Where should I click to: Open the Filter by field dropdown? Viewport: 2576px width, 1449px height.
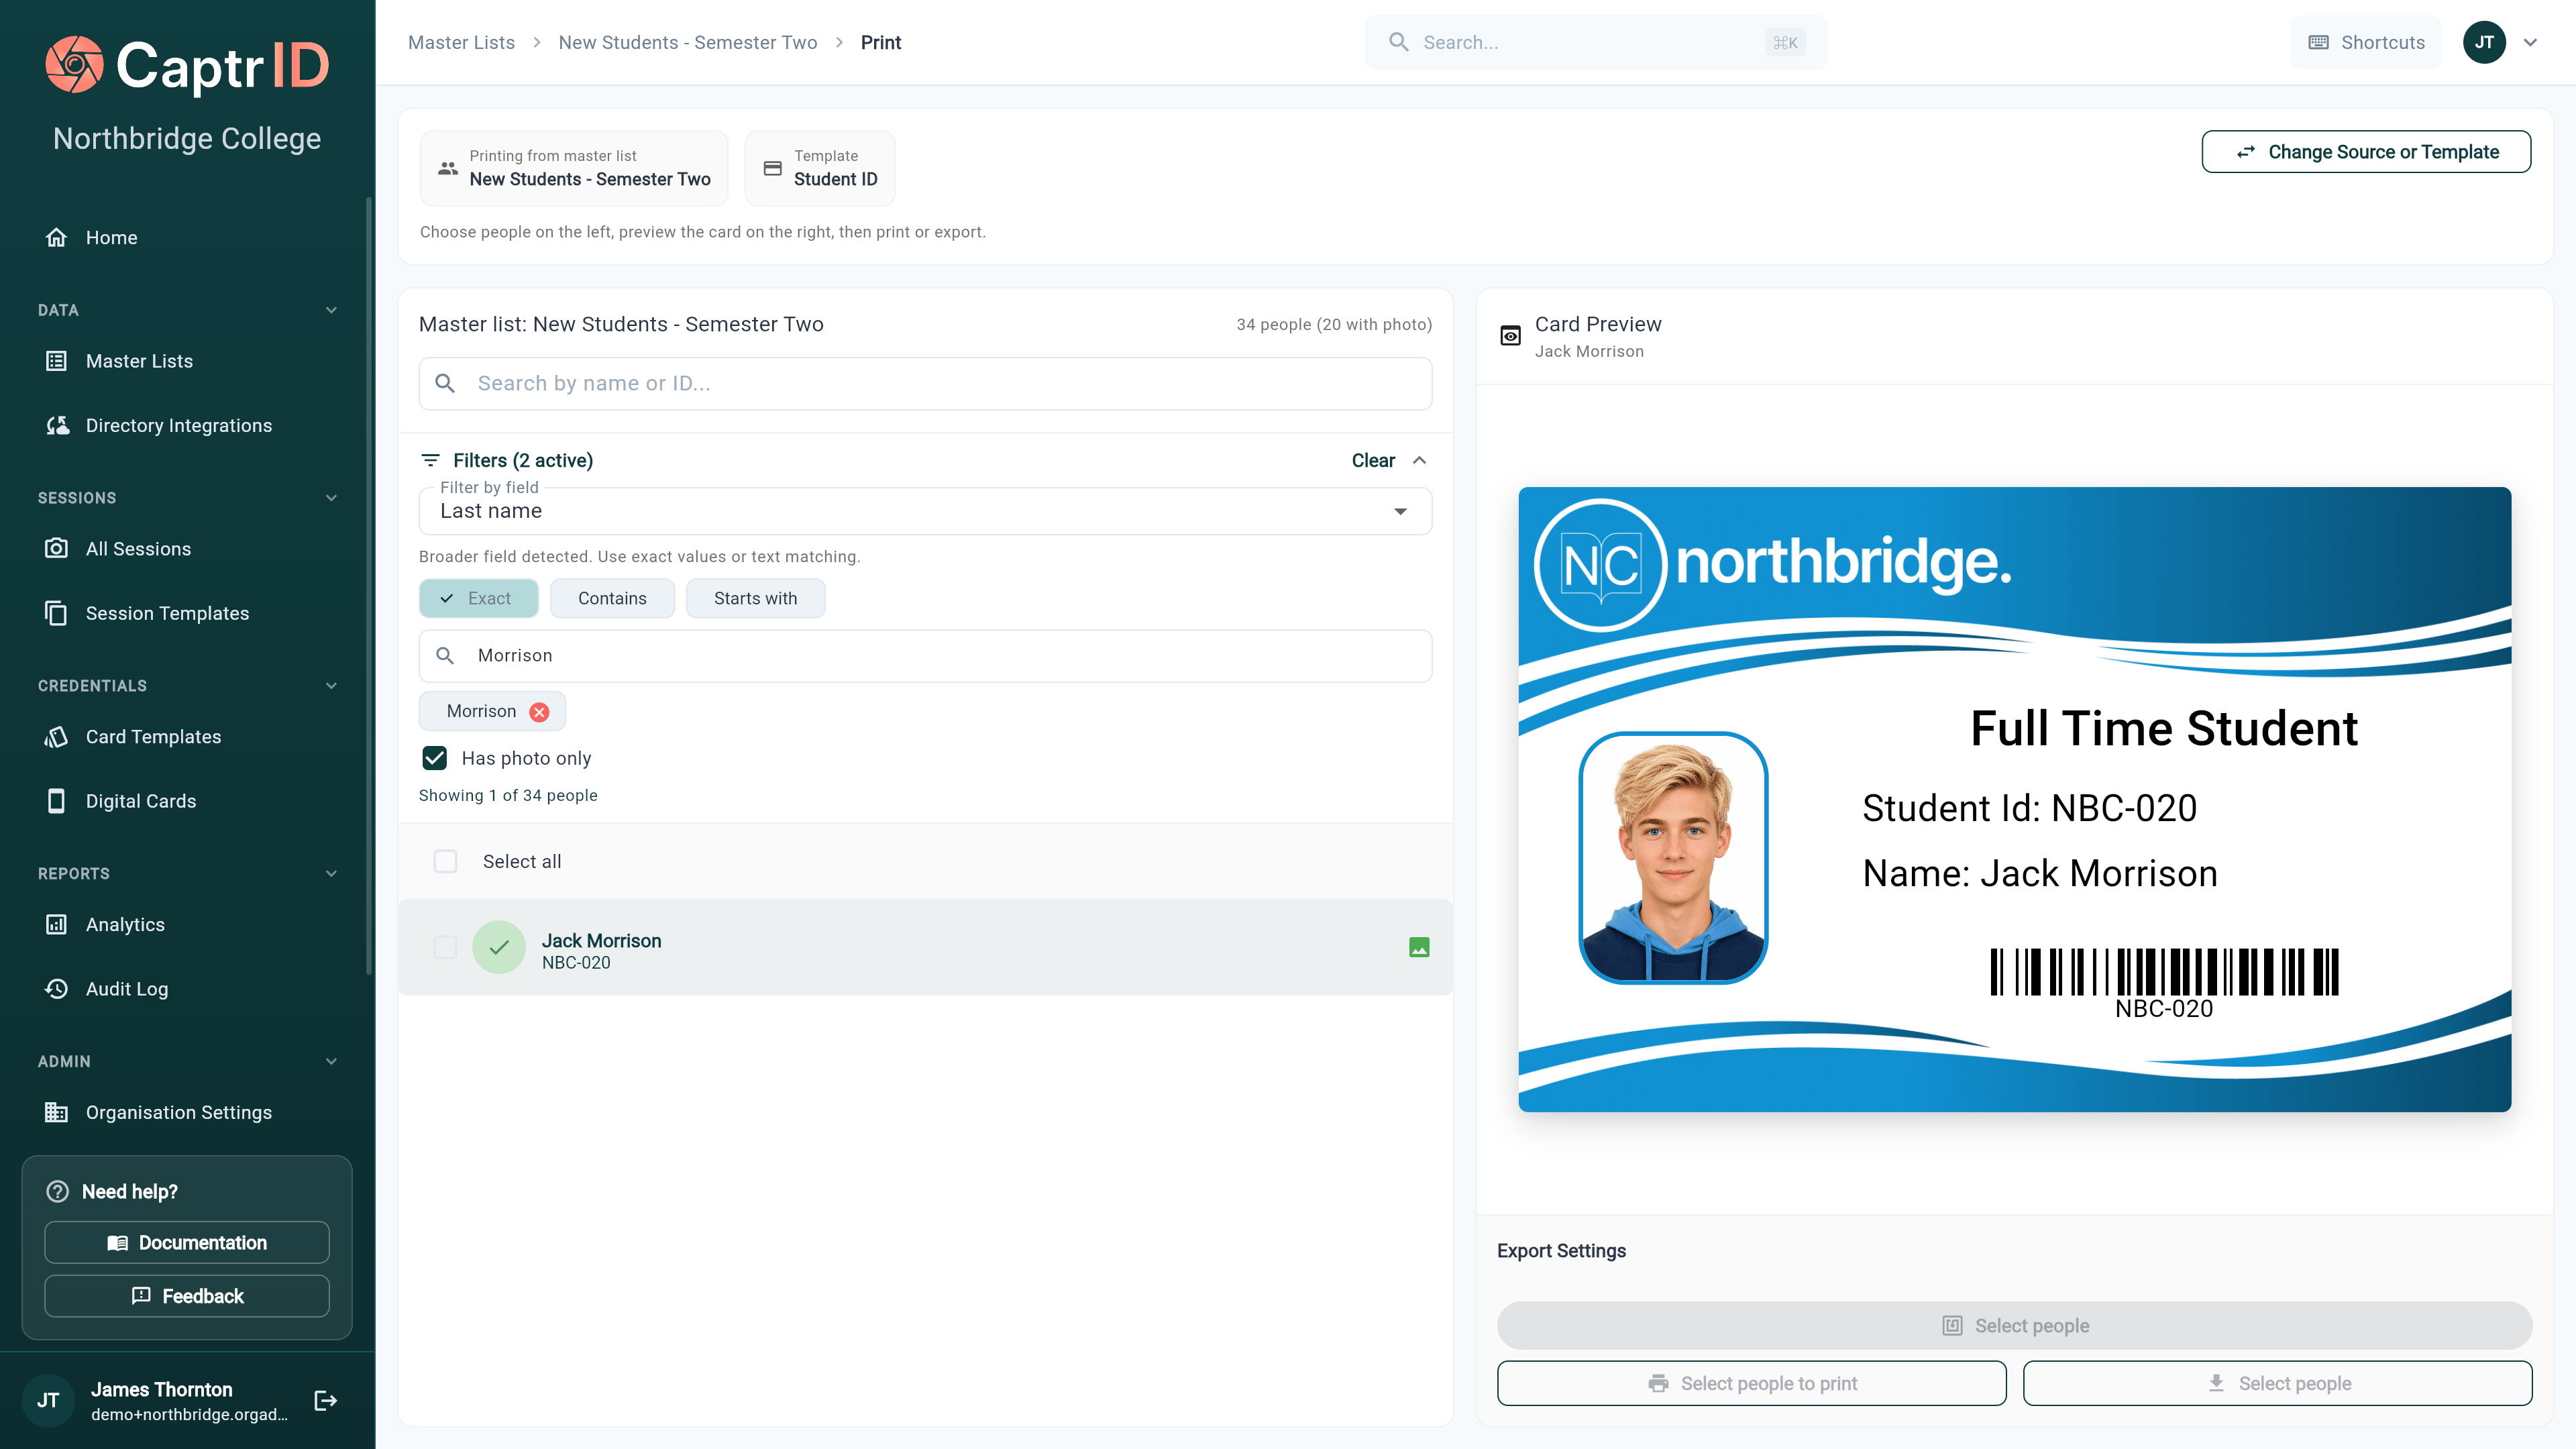[925, 511]
